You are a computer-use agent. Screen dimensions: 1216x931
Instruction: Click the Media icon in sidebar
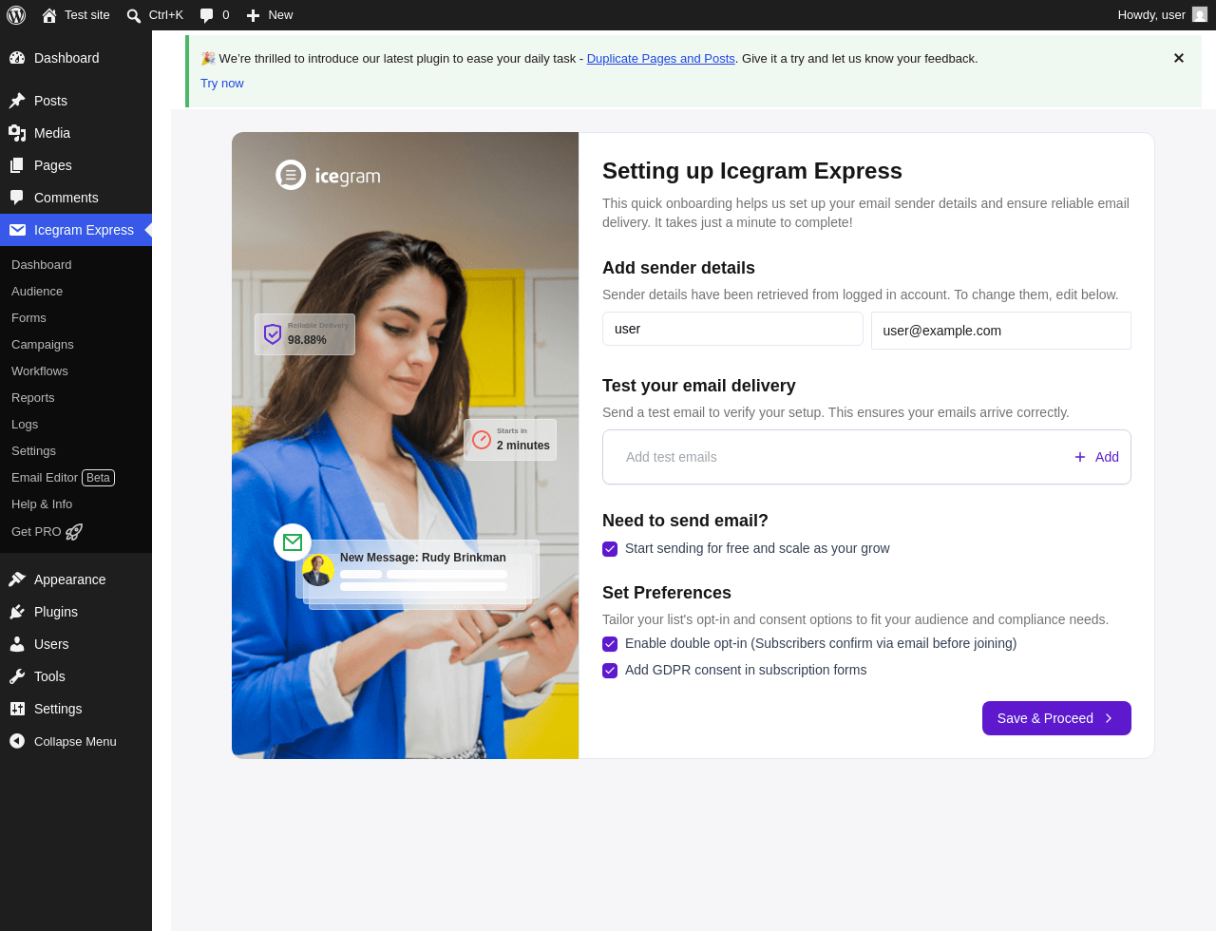click(17, 133)
